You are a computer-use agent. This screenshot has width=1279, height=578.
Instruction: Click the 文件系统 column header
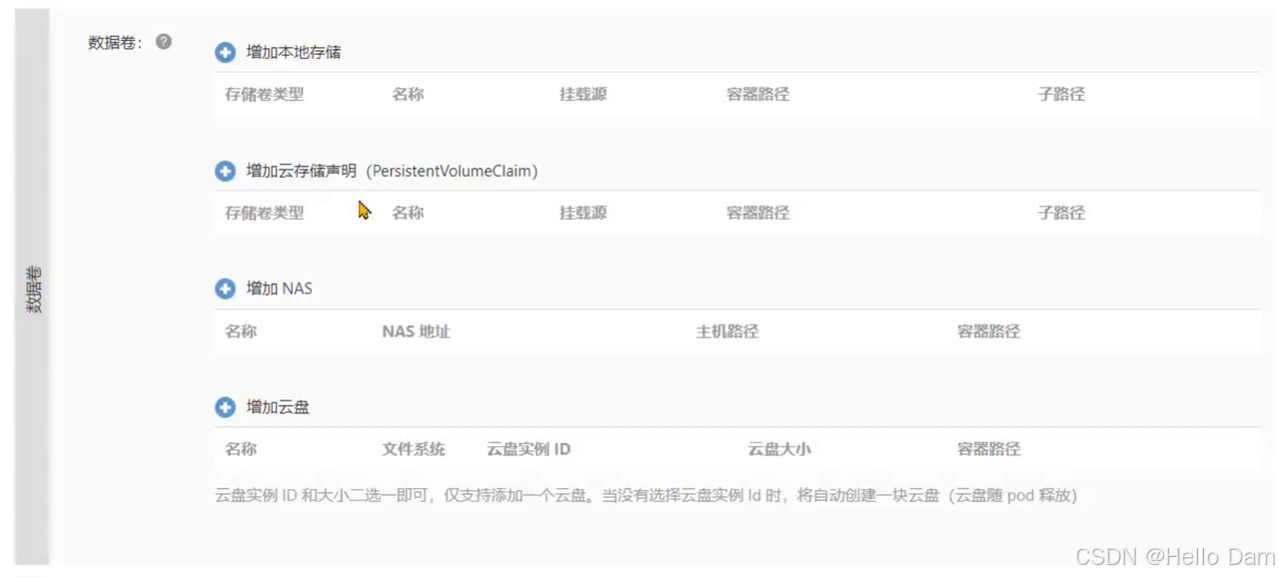point(413,449)
